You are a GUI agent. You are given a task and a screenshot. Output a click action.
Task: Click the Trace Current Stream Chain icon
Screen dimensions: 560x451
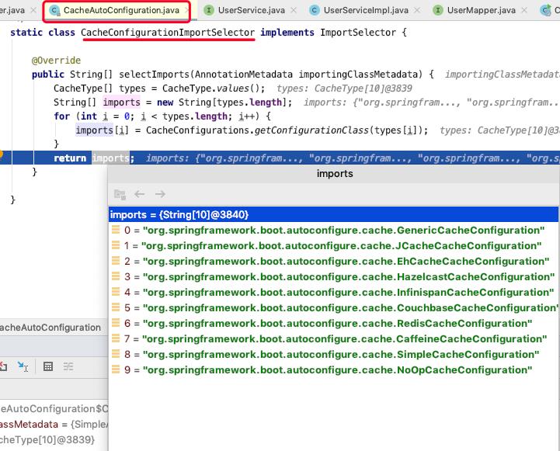tap(68, 366)
